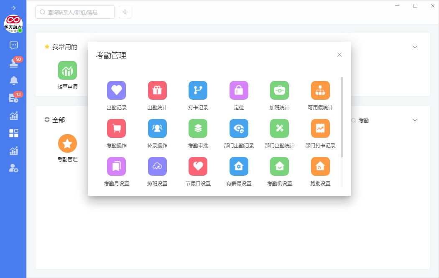Click the 考勤操作 shopping cart icon
439x278 pixels.
[x=116, y=129]
